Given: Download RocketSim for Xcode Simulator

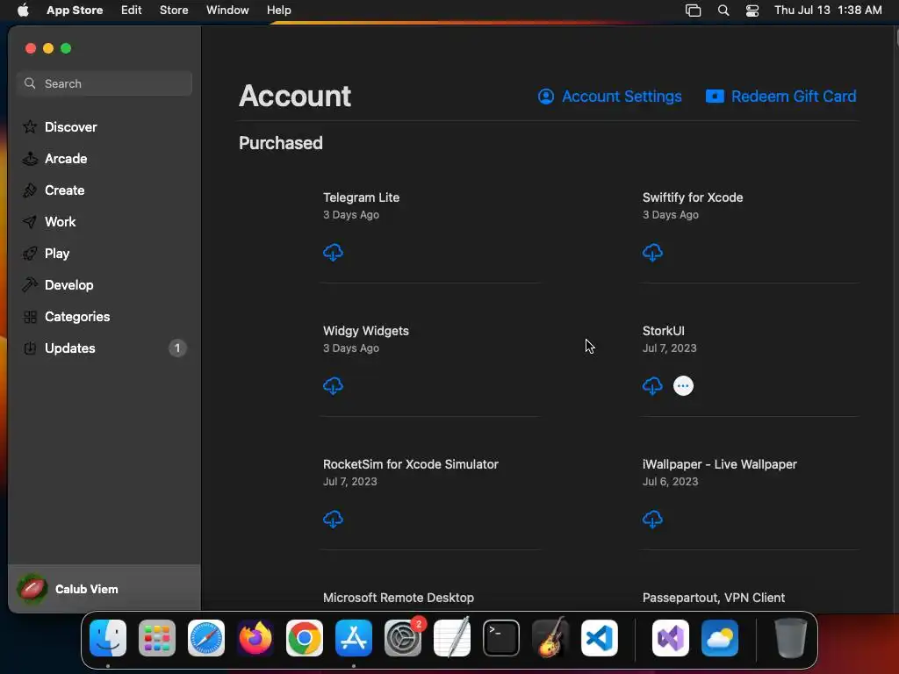Looking at the screenshot, I should point(333,520).
